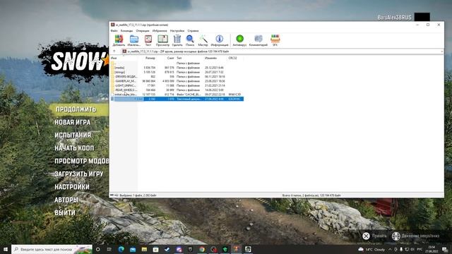Switch to WinRAR taskbar icon
The height and width of the screenshot is (254, 452).
(237, 249)
